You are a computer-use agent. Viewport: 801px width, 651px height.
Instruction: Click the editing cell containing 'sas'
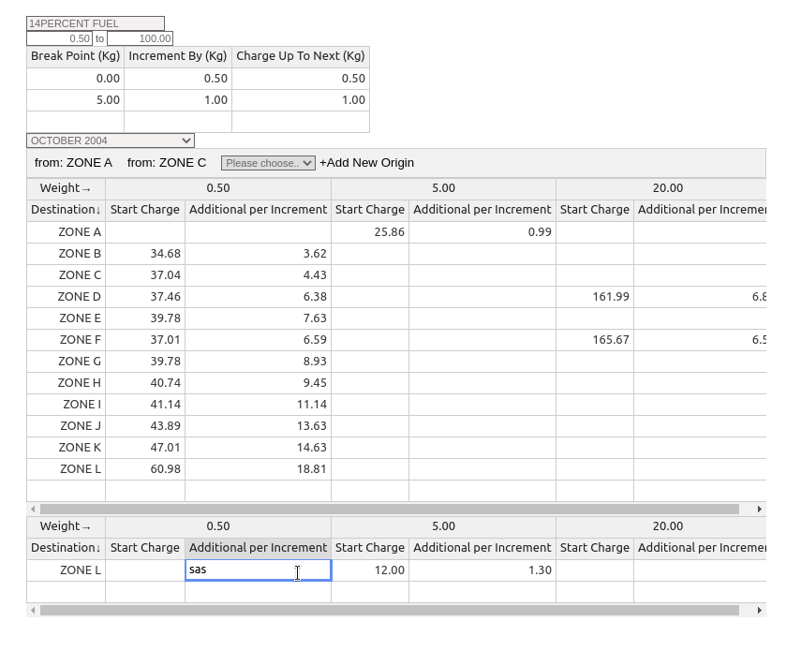(258, 570)
